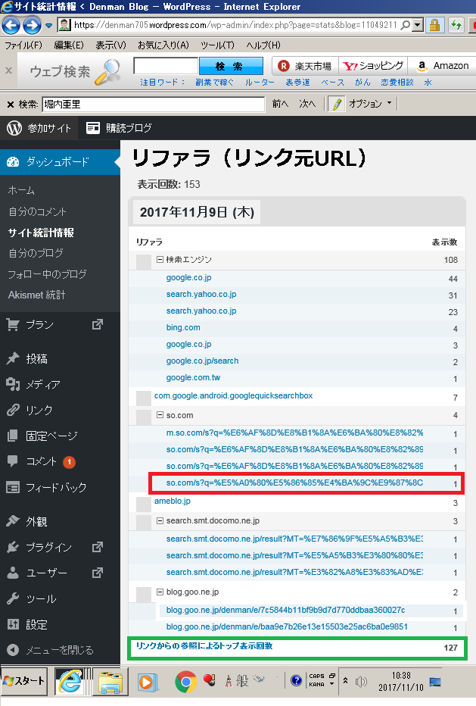Open the address bar autocomplete dropdown
Viewport: 476px width, 706px height.
418,25
